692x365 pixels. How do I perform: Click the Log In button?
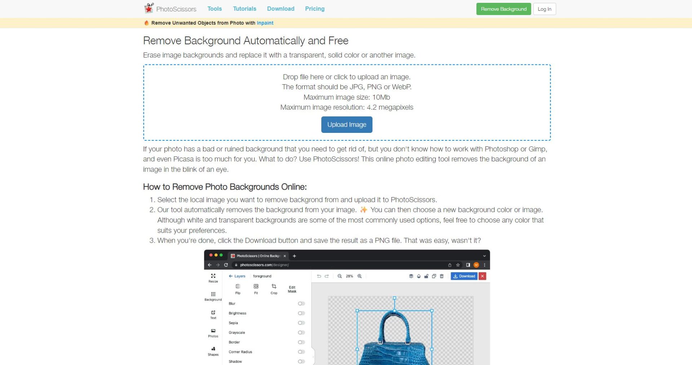point(544,9)
